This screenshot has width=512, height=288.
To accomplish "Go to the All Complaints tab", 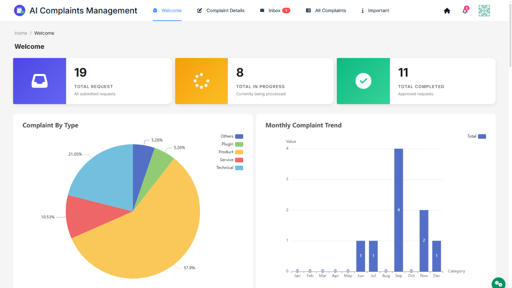I will [326, 11].
